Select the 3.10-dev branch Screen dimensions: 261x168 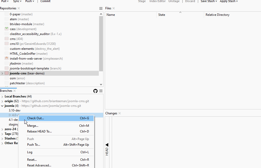pos(15,110)
